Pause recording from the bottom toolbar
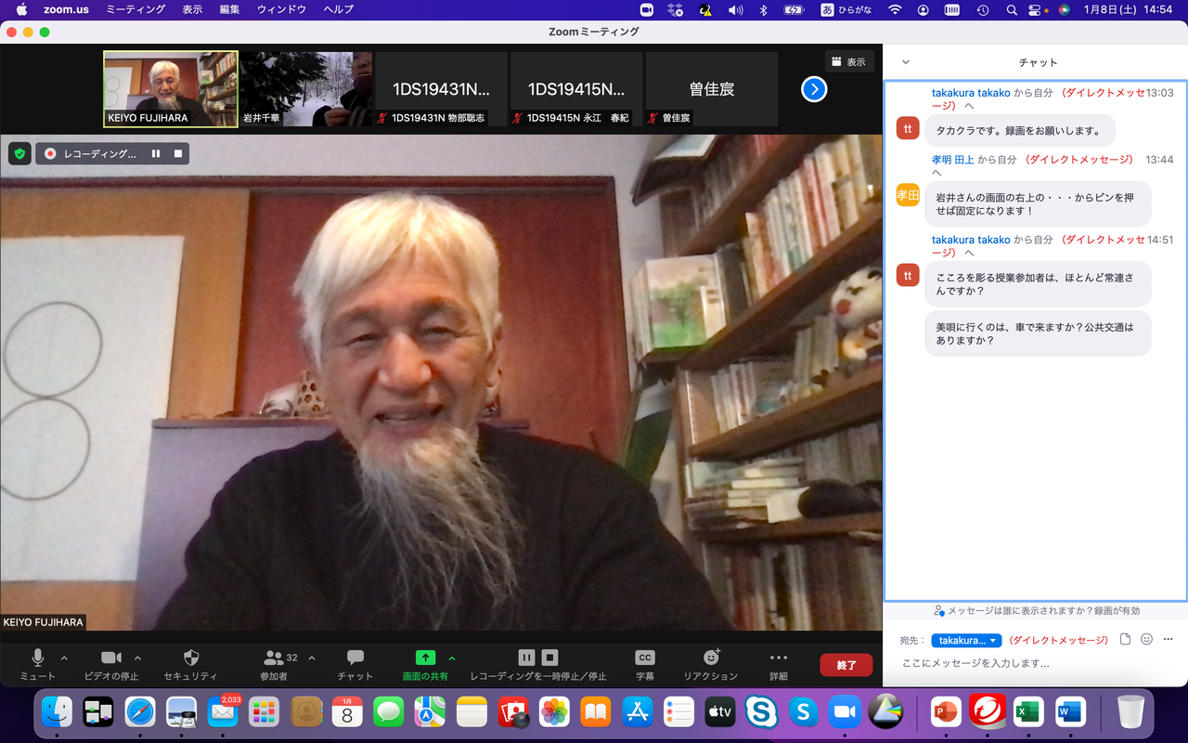The height and width of the screenshot is (743, 1188). pyautogui.click(x=526, y=658)
